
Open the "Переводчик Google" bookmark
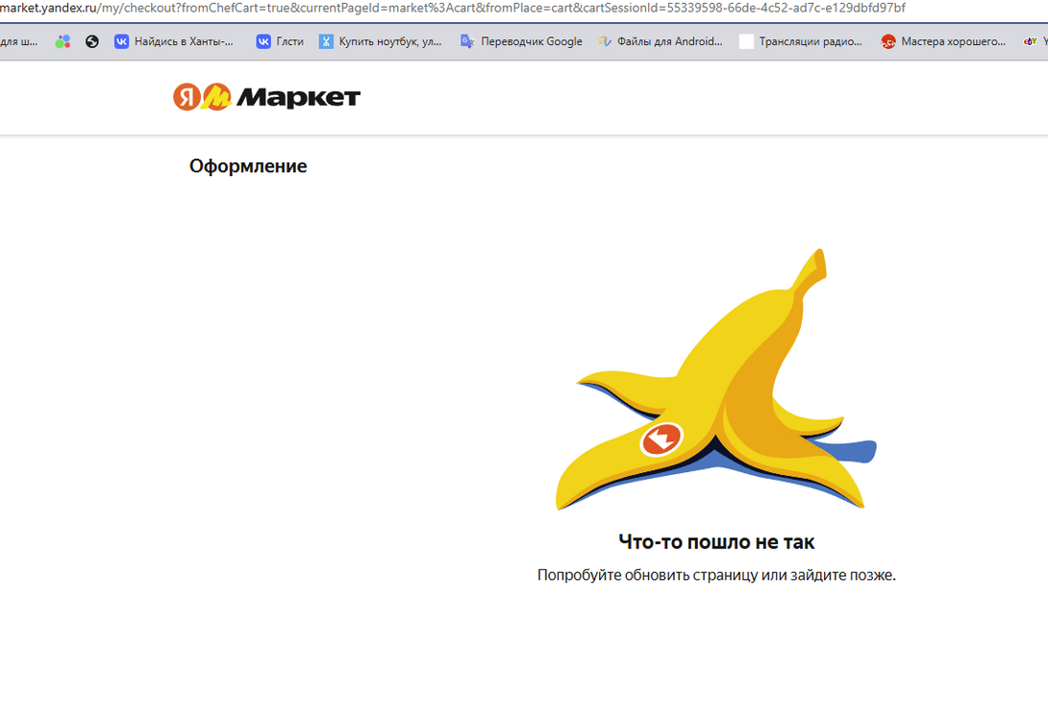[x=521, y=41]
